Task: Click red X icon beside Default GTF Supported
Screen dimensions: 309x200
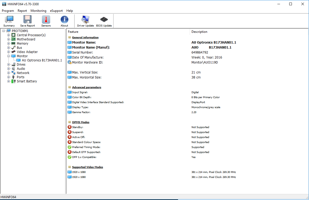Action: pos(70,152)
